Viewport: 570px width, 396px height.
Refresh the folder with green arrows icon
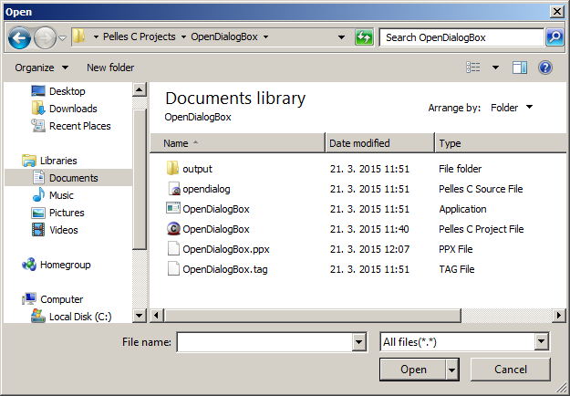point(364,37)
